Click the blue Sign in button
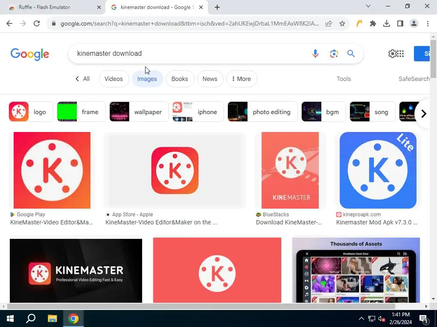This screenshot has height=327, width=437. coord(422,54)
